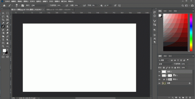Image resolution: width=195 pixels, height=99 pixels.
Task: Open the 3D(D) menu
Action: [x=51, y=1]
